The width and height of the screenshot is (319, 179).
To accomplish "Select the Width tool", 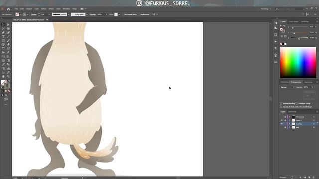I will tap(3, 52).
